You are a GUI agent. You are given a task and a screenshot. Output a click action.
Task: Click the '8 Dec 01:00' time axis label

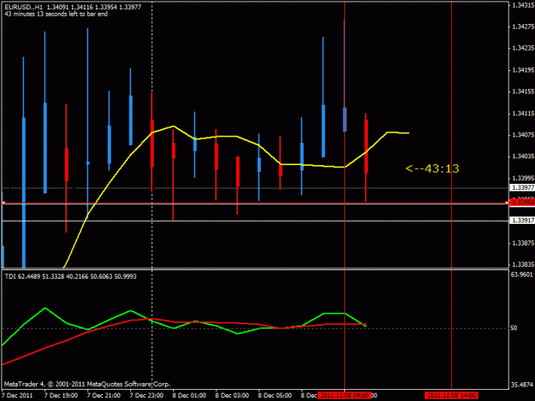[189, 396]
